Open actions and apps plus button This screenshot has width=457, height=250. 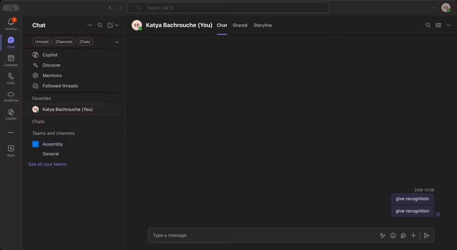414,235
